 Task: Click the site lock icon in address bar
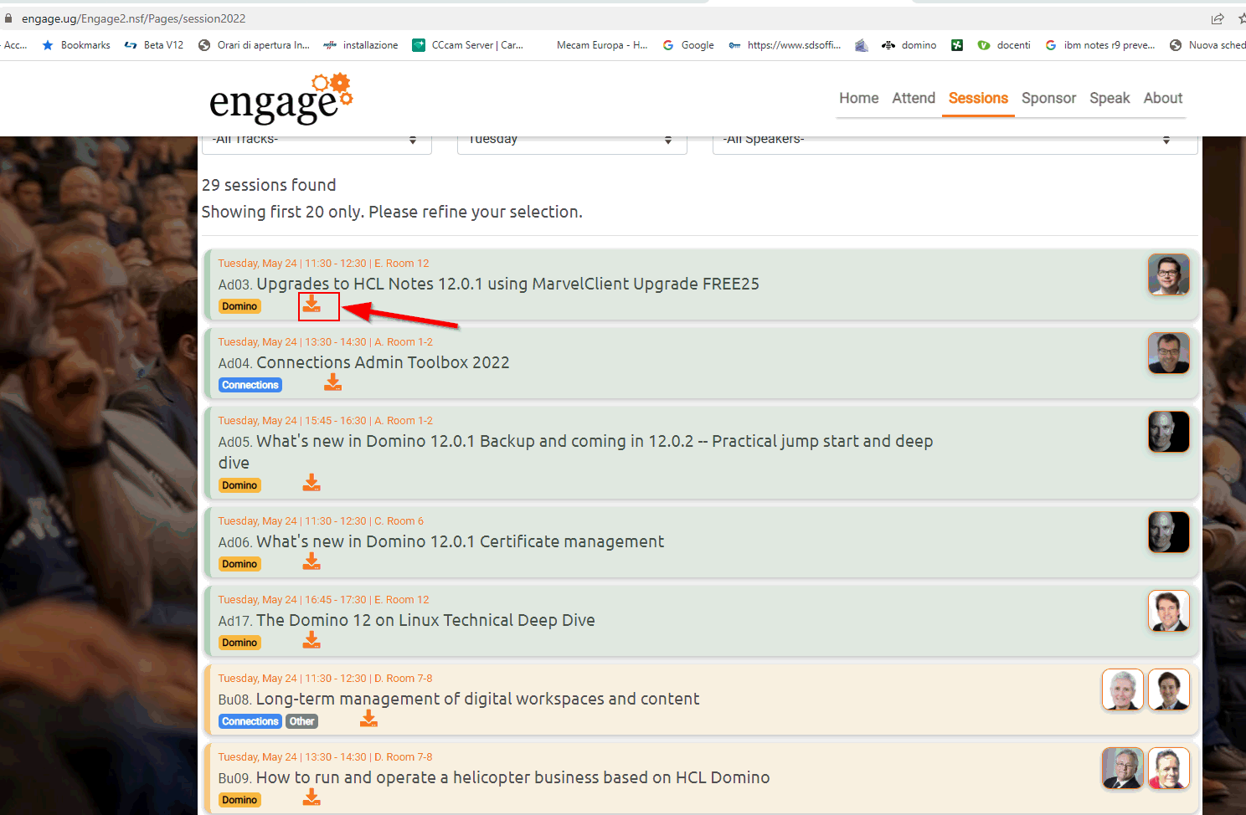pyautogui.click(x=8, y=18)
